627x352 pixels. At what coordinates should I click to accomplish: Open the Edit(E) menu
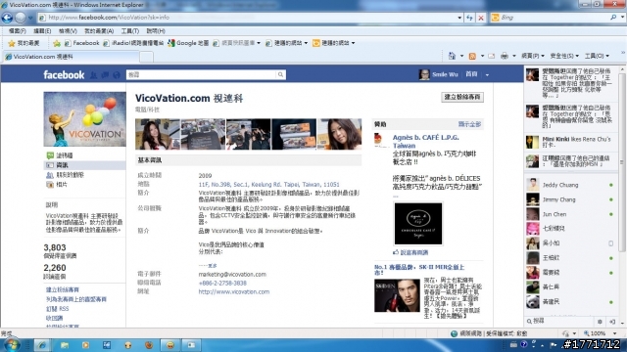(42, 30)
